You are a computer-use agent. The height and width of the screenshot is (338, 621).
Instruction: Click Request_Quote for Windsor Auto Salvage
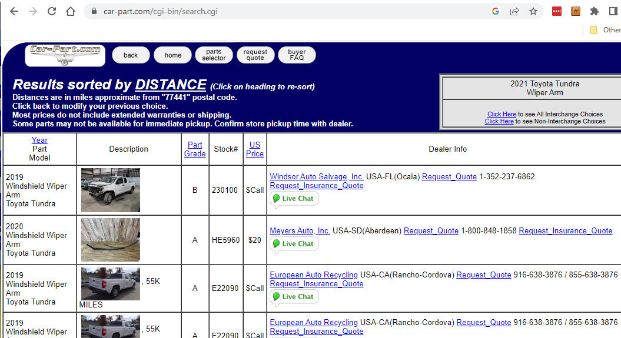click(449, 176)
